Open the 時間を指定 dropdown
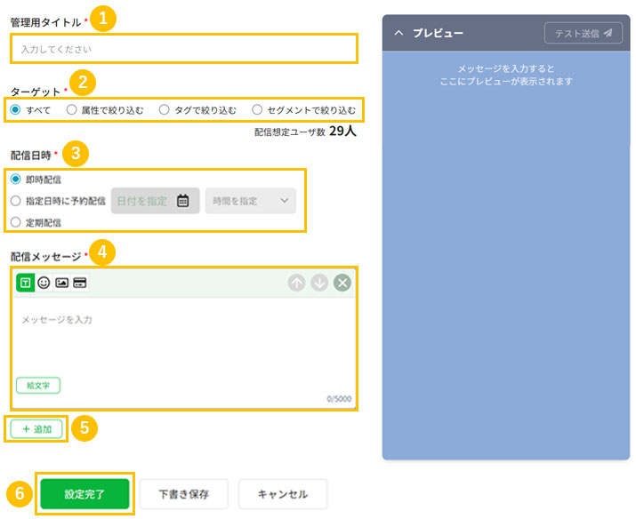 tap(249, 201)
